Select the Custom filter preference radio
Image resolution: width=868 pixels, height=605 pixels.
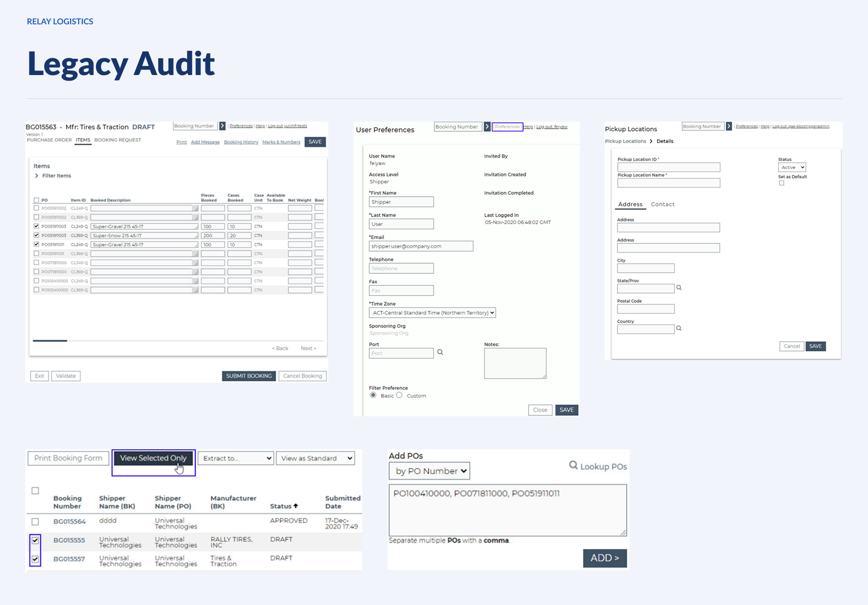click(399, 395)
